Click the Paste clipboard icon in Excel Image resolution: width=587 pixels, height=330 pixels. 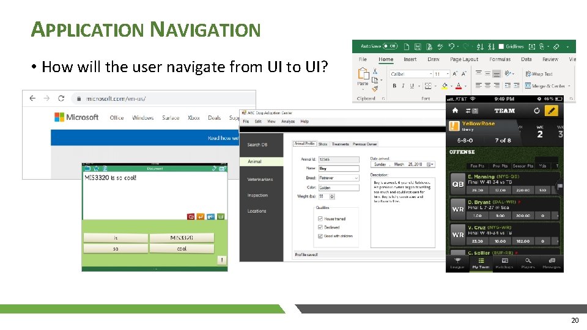[x=363, y=74]
